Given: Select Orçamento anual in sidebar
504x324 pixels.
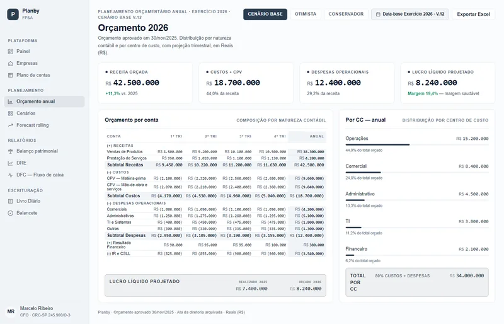Looking at the screenshot, I should coord(44,101).
